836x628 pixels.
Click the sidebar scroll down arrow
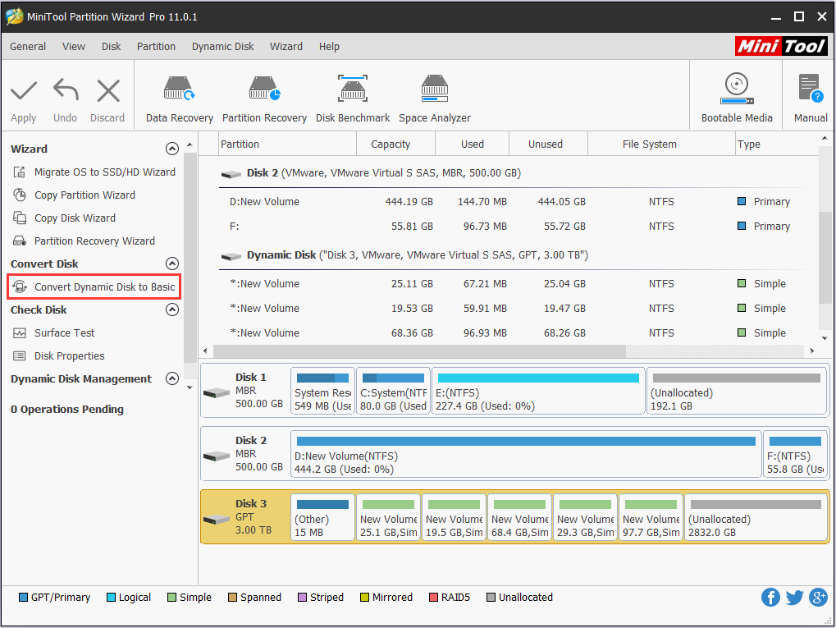click(x=190, y=388)
